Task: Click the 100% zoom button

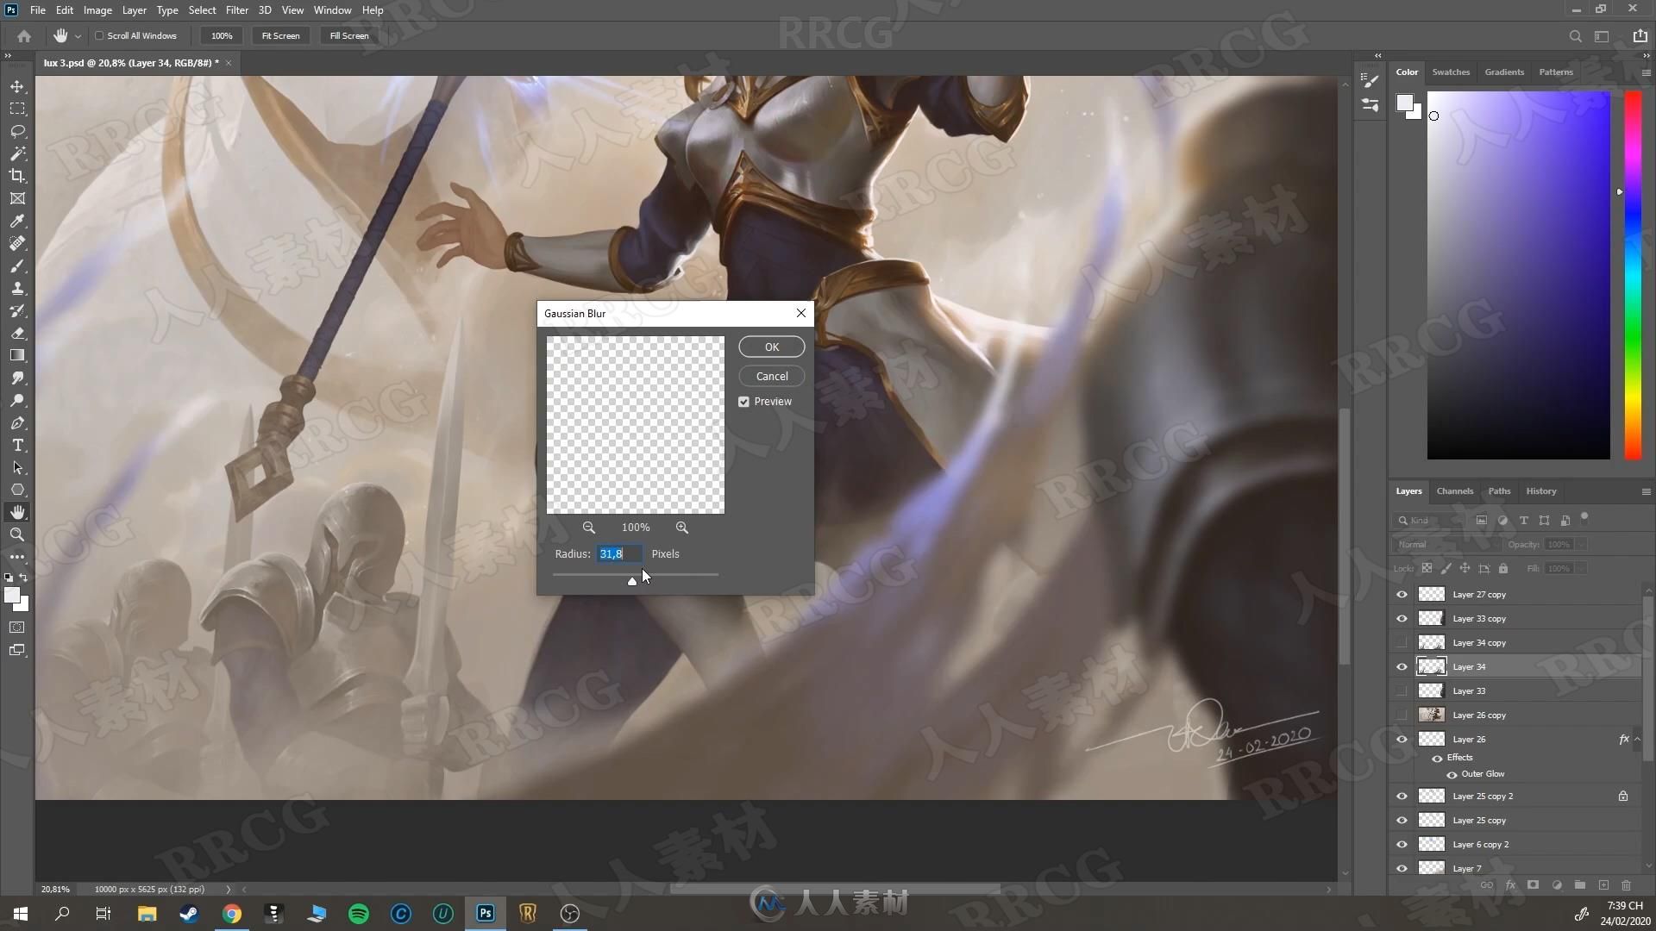Action: coord(222,36)
